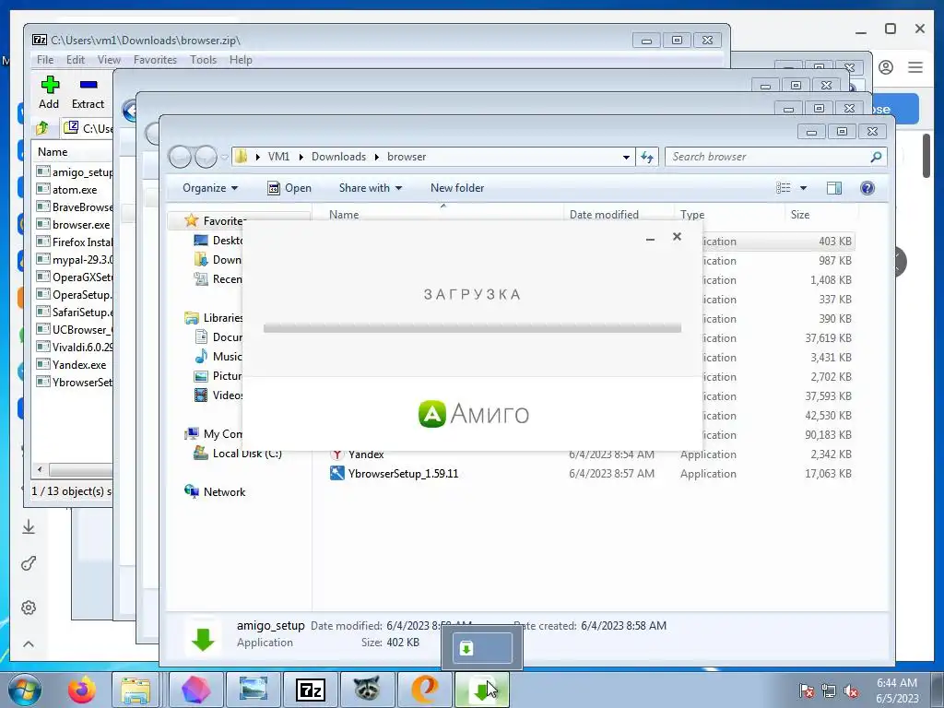Click the Amigo logo in installer
944x708 pixels.
click(x=473, y=414)
